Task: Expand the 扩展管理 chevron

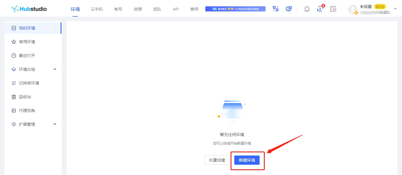Action: point(55,124)
